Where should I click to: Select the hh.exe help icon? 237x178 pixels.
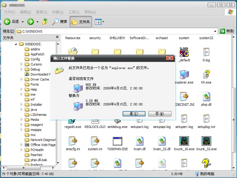coord(206,74)
